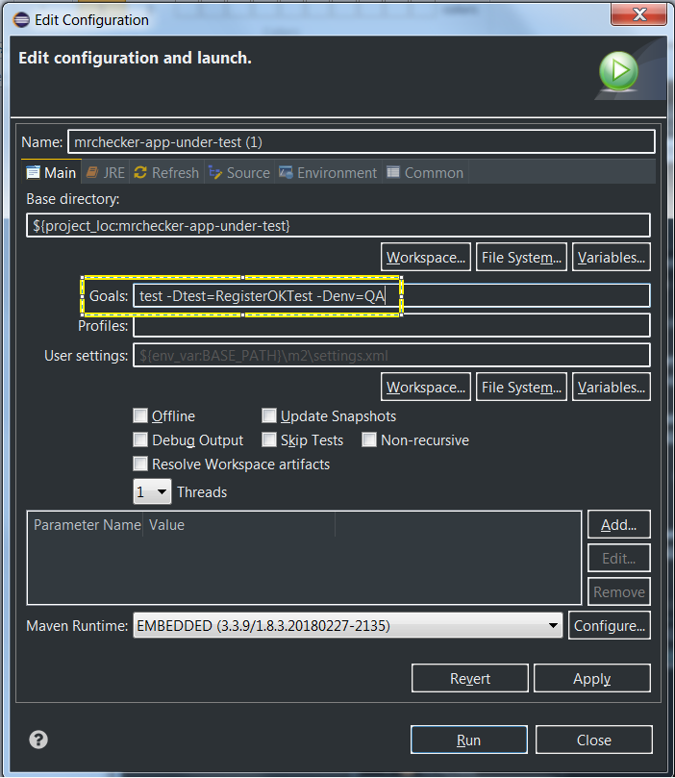
Task: Go to the Environment tab
Action: (327, 173)
